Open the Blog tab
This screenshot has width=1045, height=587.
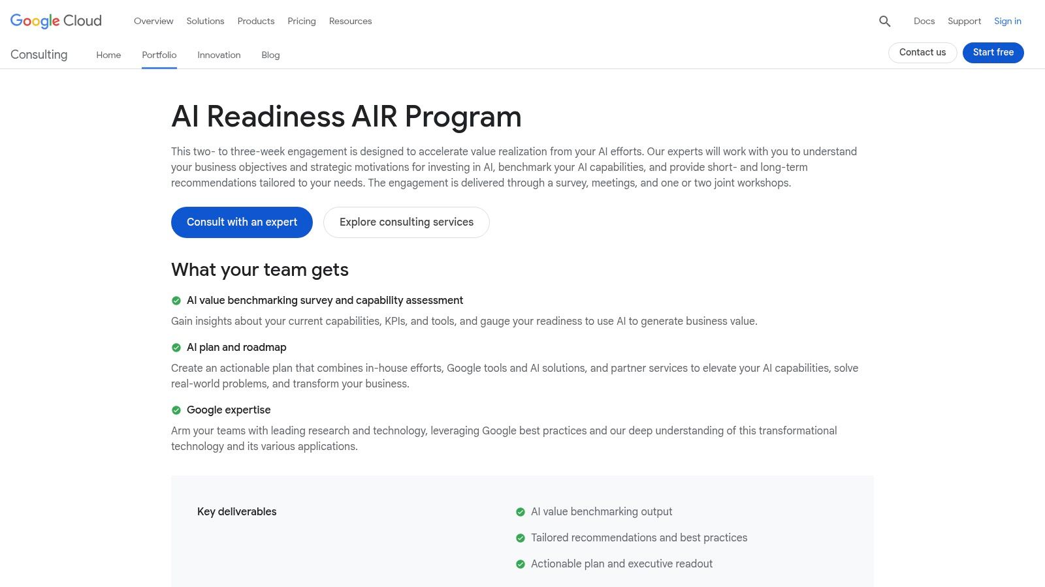pos(270,55)
